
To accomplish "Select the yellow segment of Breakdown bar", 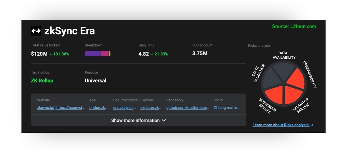I will 110,53.
